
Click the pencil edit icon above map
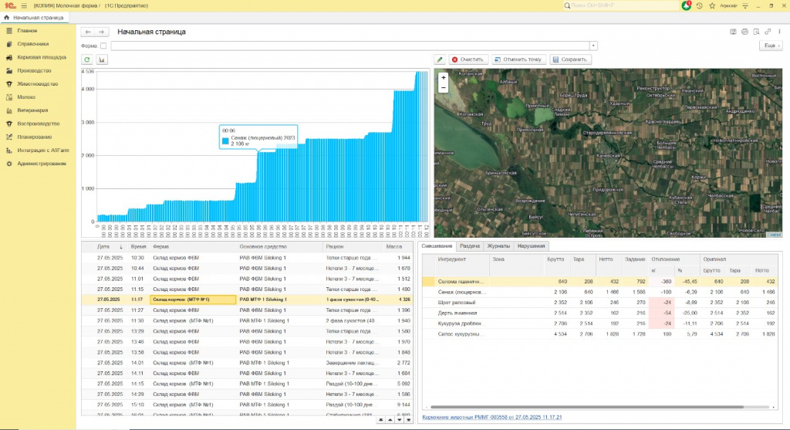440,59
